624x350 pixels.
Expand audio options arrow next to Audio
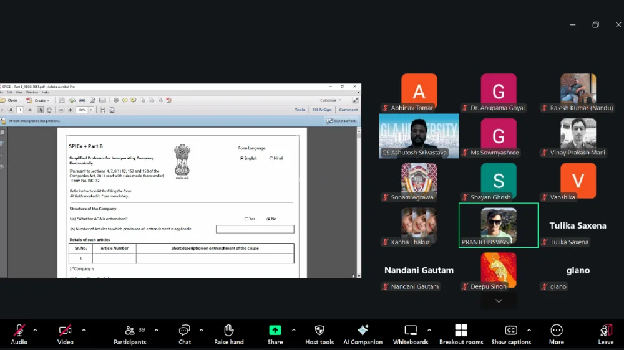click(35, 330)
